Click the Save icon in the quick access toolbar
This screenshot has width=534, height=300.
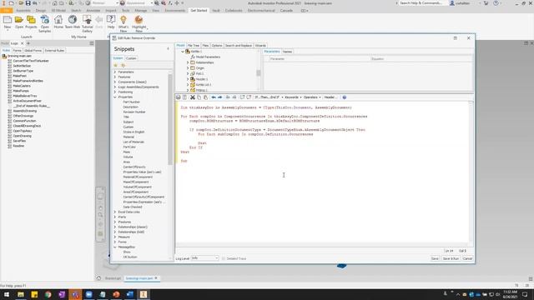pyautogui.click(x=28, y=3)
